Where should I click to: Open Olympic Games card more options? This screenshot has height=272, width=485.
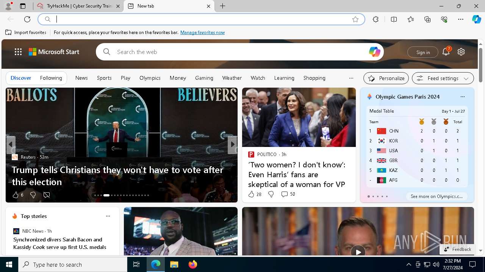(462, 97)
